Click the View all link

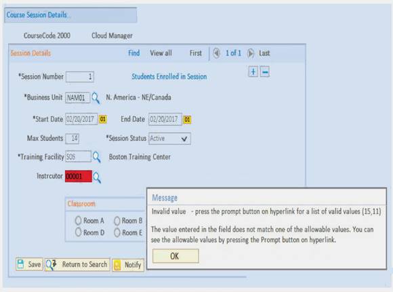[161, 53]
